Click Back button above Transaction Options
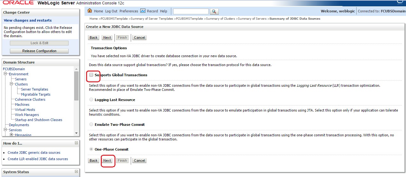This screenshot has width=406, height=177. coord(93,37)
